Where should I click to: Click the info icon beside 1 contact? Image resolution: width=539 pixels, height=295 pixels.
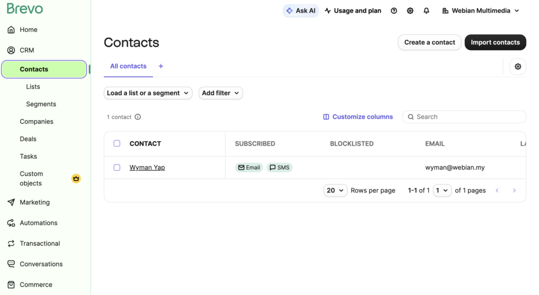pyautogui.click(x=138, y=117)
